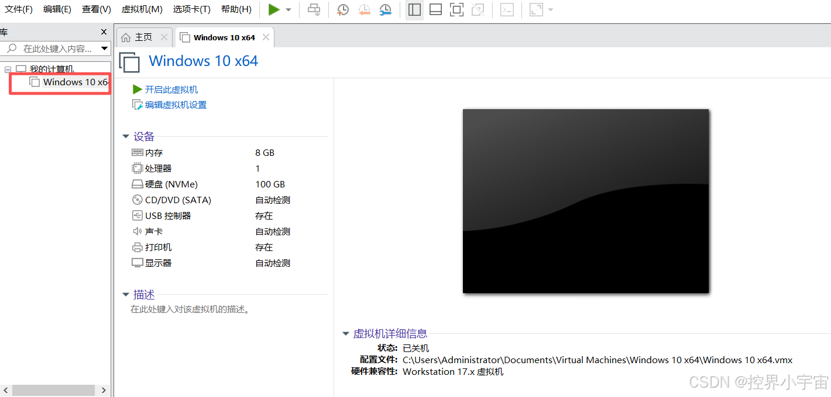Click 开启此虚拟机 link

click(x=171, y=89)
